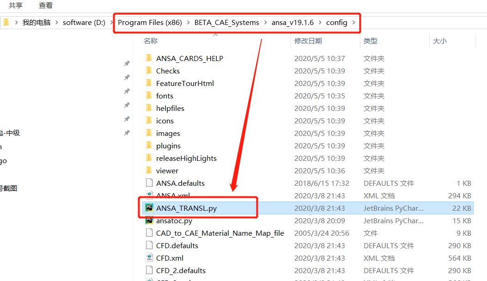This screenshot has height=281, width=487.
Task: Click date 2018/6/15 17:32 of ANSA.defaults
Action: pyautogui.click(x=322, y=183)
